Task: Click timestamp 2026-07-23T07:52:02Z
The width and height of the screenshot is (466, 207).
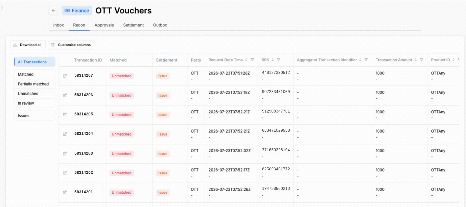Action: [230, 151]
